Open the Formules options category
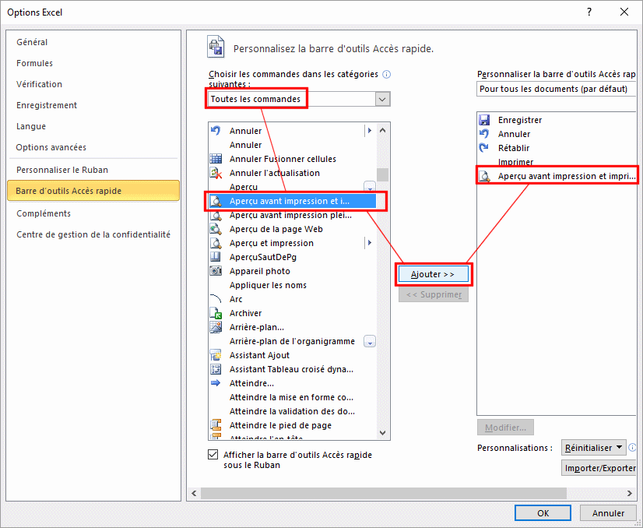This screenshot has height=528, width=643. [34, 63]
